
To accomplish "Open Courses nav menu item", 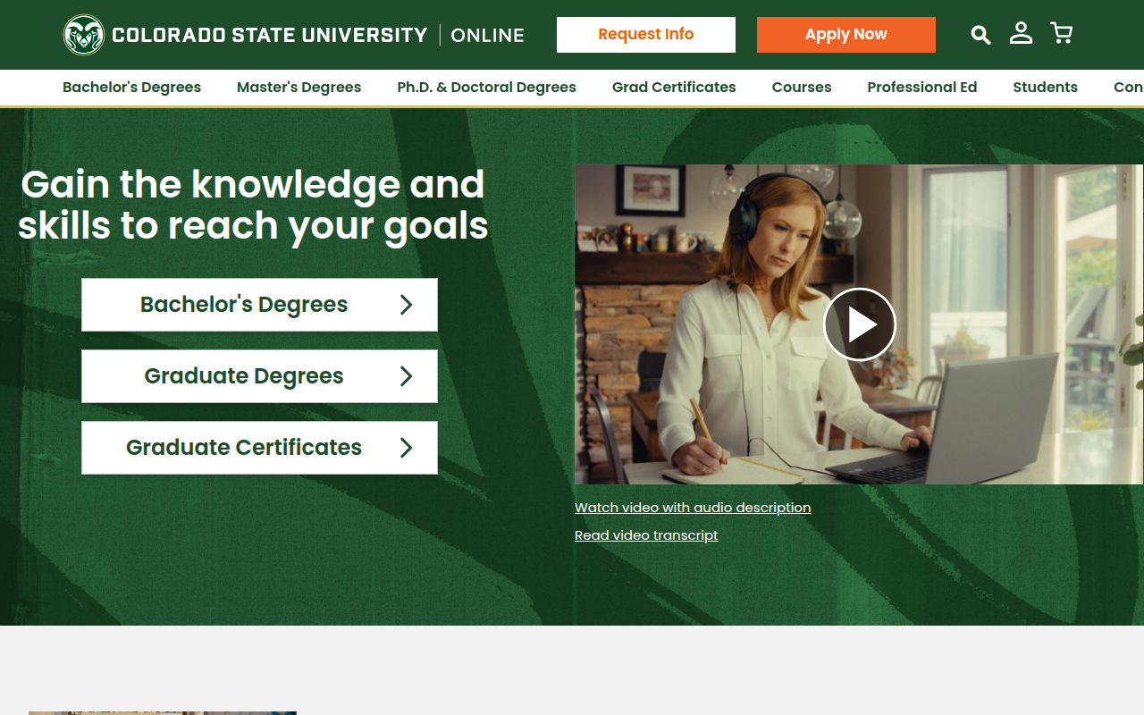I will pyautogui.click(x=802, y=88).
